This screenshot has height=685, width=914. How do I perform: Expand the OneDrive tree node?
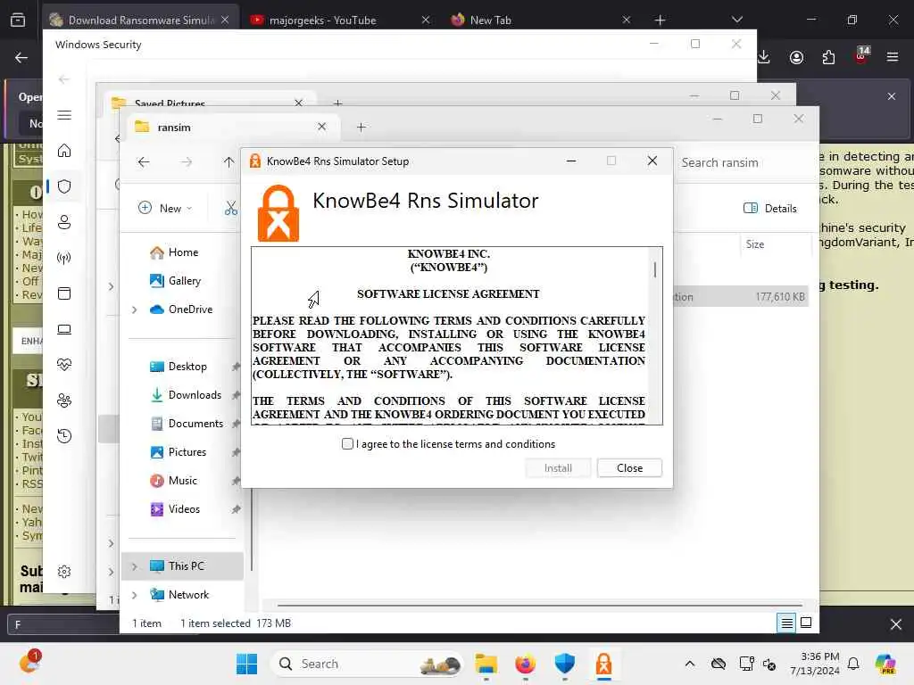point(135,309)
